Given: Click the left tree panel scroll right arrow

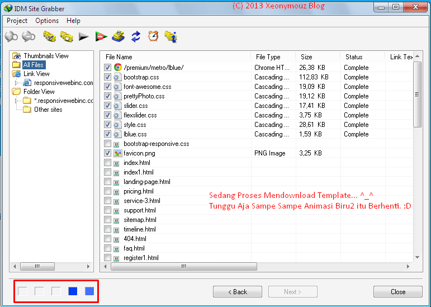Looking at the screenshot, I should click(x=88, y=266).
